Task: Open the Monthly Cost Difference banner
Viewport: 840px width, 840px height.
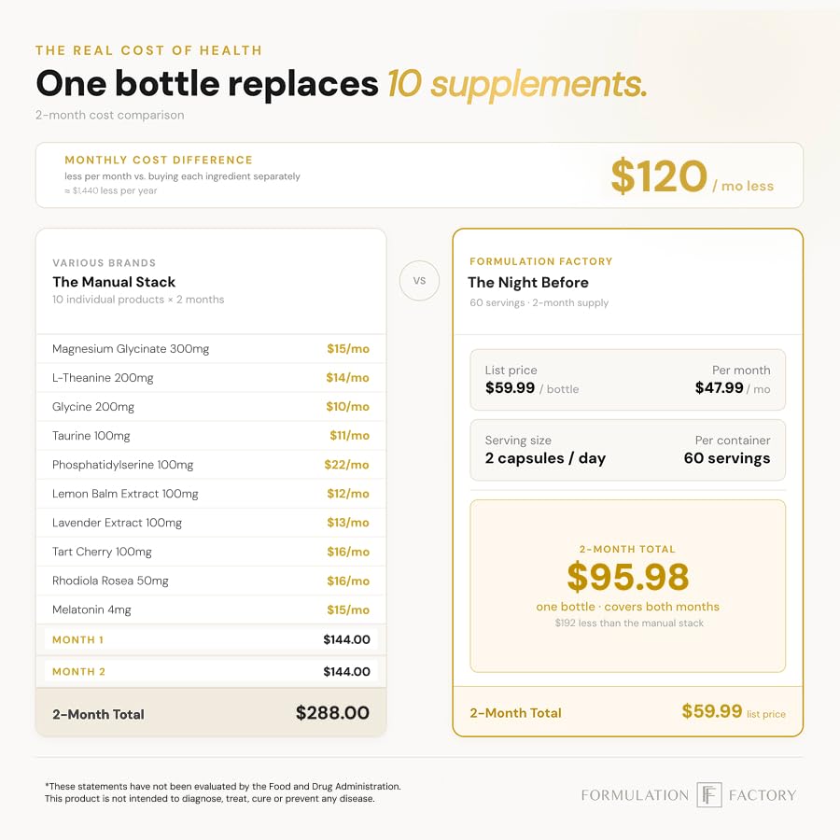Action: pos(419,175)
